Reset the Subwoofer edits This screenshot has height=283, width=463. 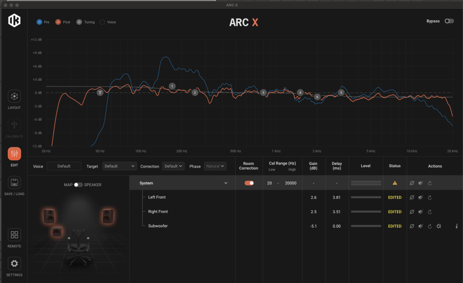pos(430,226)
